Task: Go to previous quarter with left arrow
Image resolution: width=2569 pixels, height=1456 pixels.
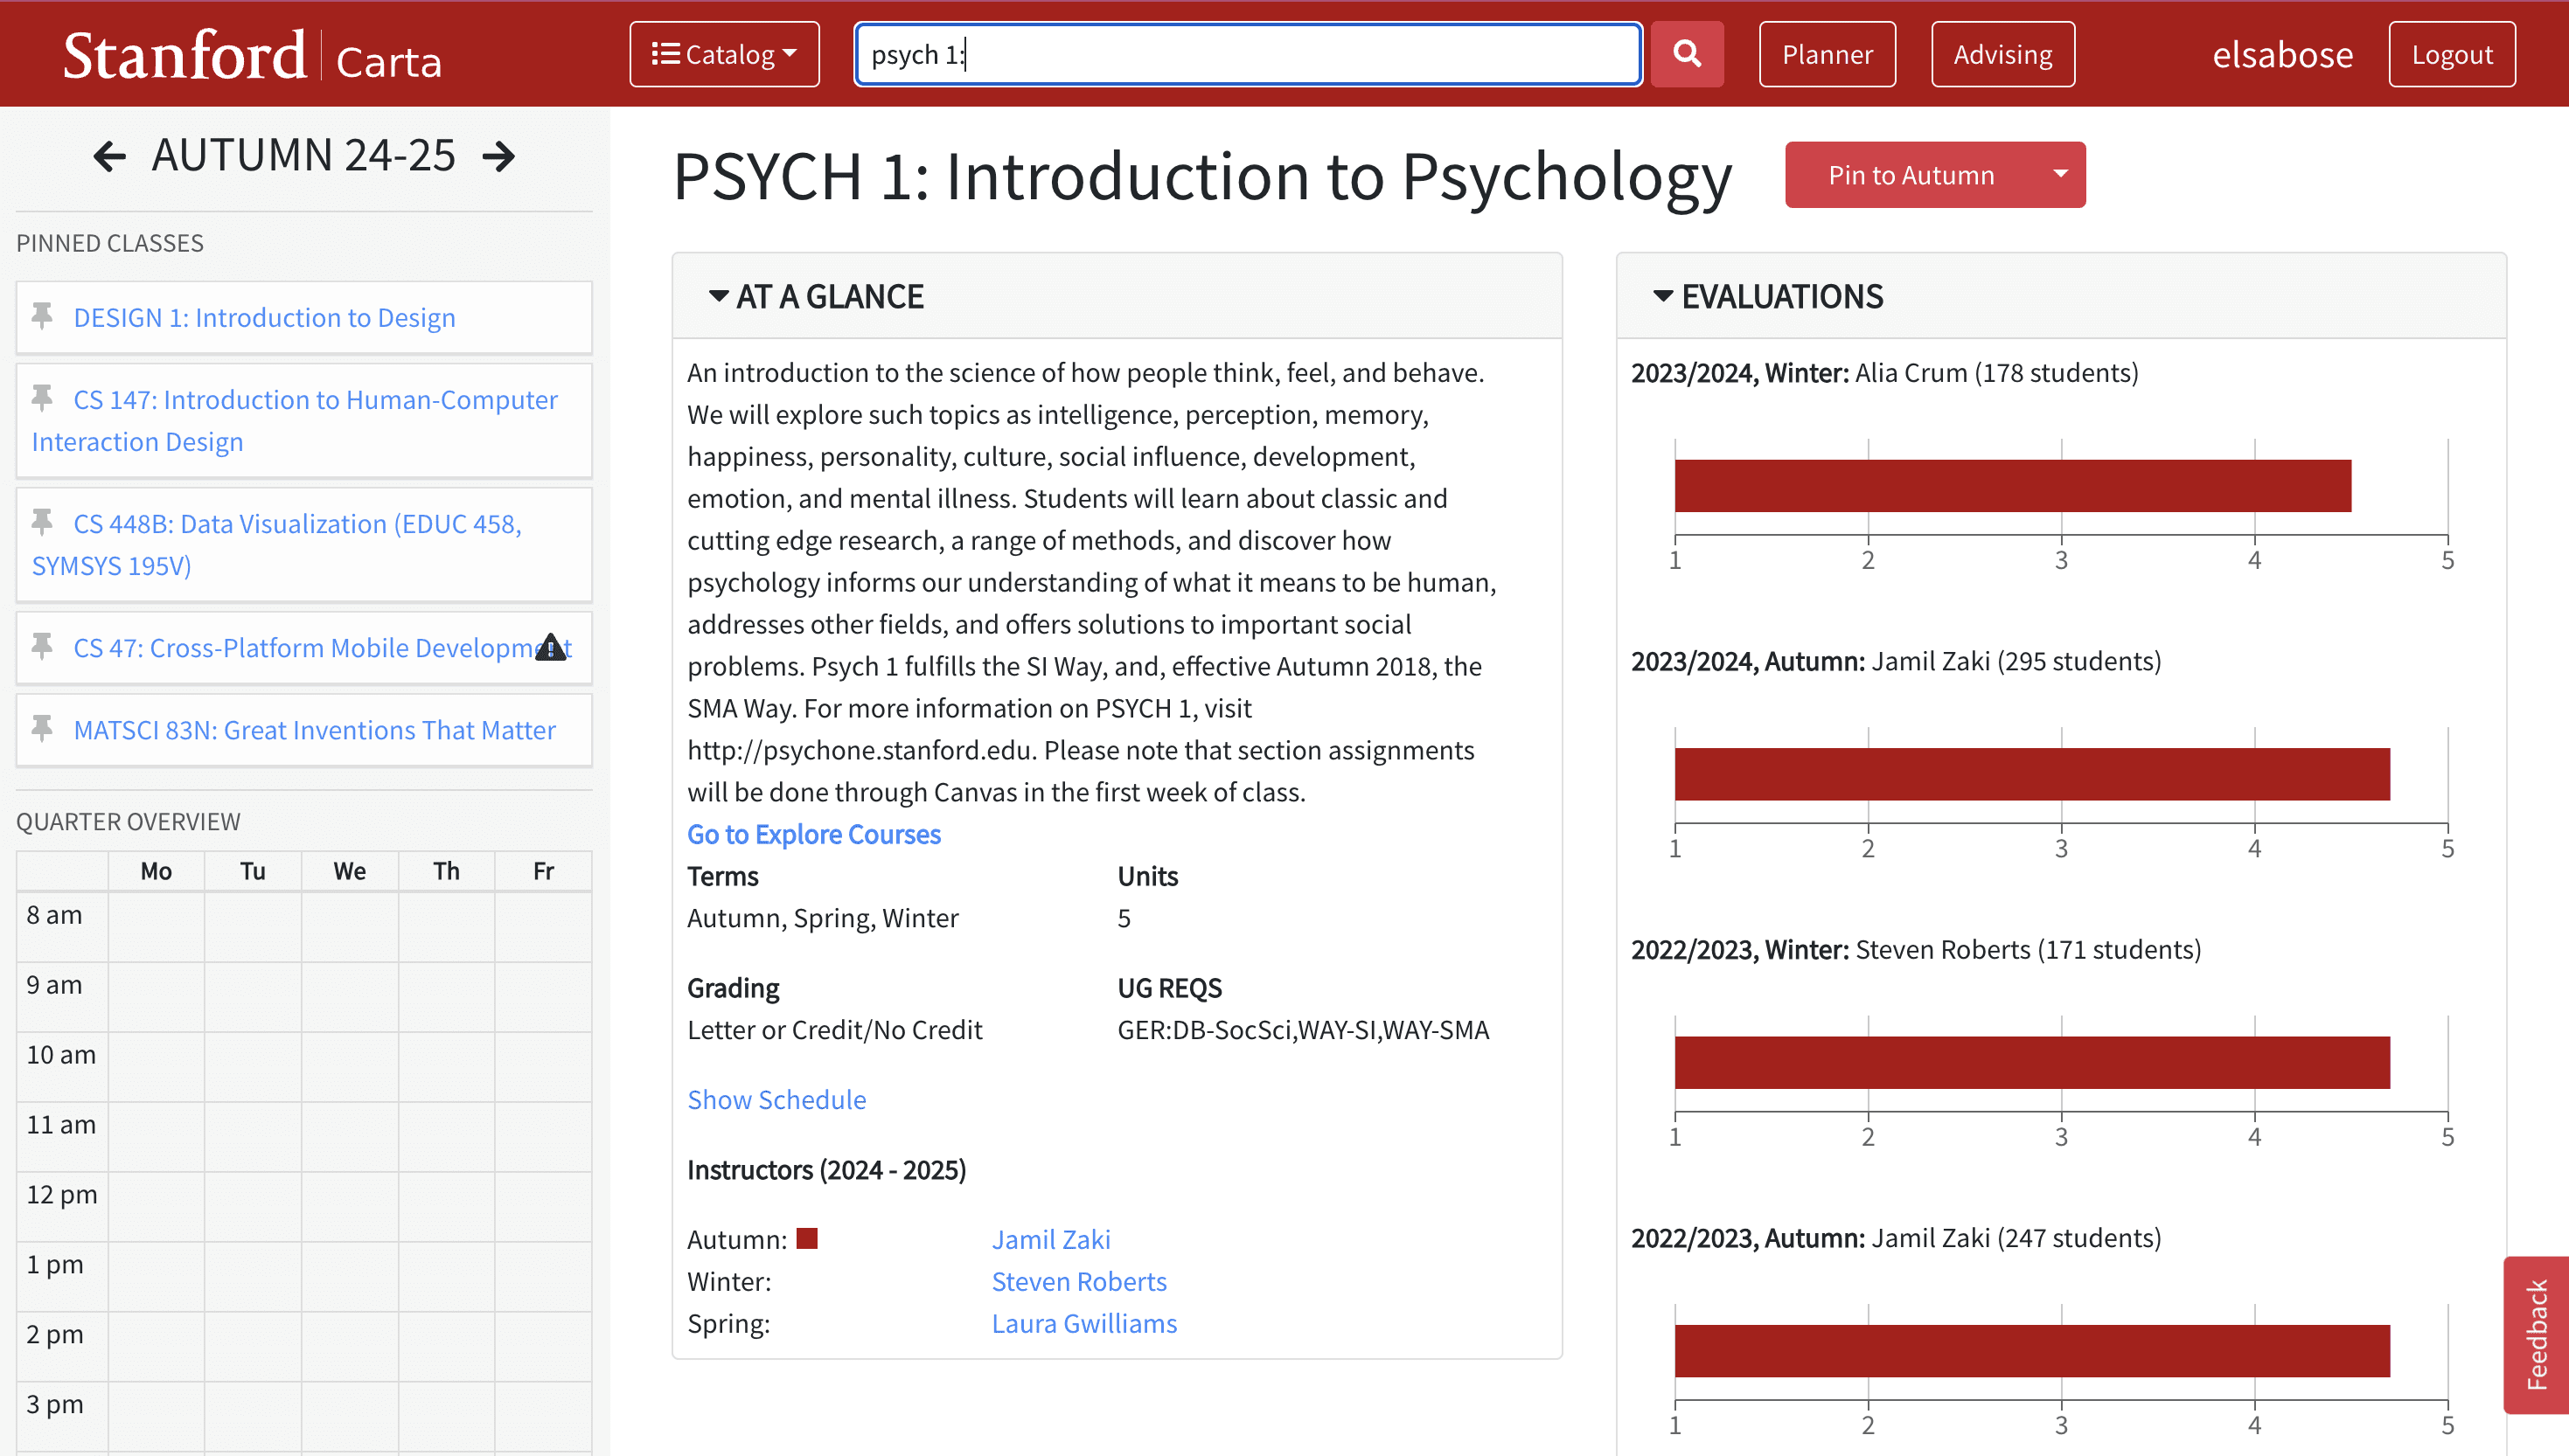Action: [109, 156]
